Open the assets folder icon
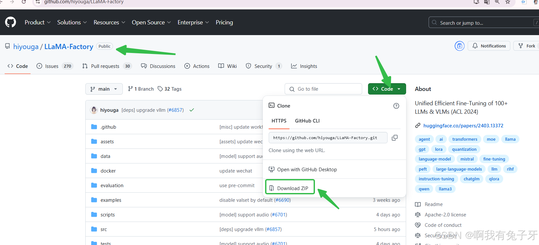Screen dimensions: 539x245 pos(94,141)
